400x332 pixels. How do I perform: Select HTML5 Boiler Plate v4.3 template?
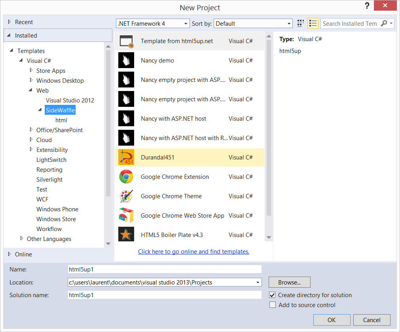click(x=190, y=235)
